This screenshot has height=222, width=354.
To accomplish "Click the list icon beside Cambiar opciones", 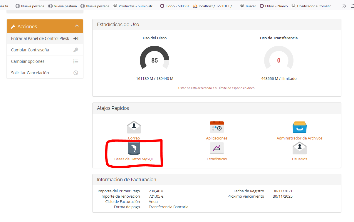I will coord(76,61).
